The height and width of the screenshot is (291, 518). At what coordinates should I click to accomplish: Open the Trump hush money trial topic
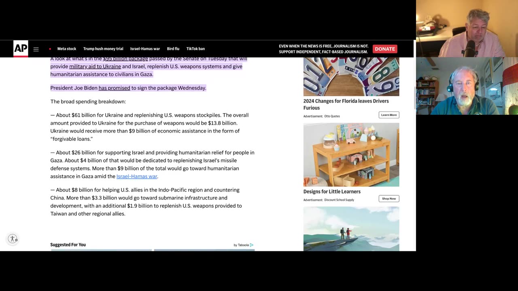[103, 49]
